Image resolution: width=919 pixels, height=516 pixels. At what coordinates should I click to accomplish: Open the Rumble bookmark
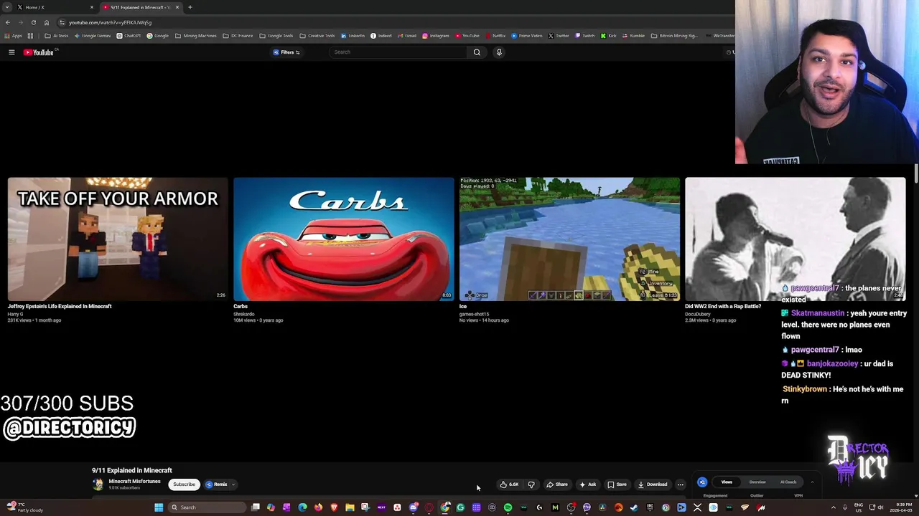pyautogui.click(x=633, y=36)
